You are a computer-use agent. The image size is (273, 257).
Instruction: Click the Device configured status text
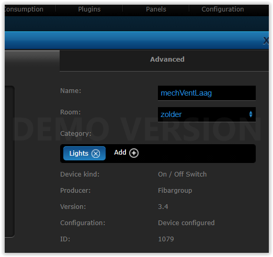point(186,223)
